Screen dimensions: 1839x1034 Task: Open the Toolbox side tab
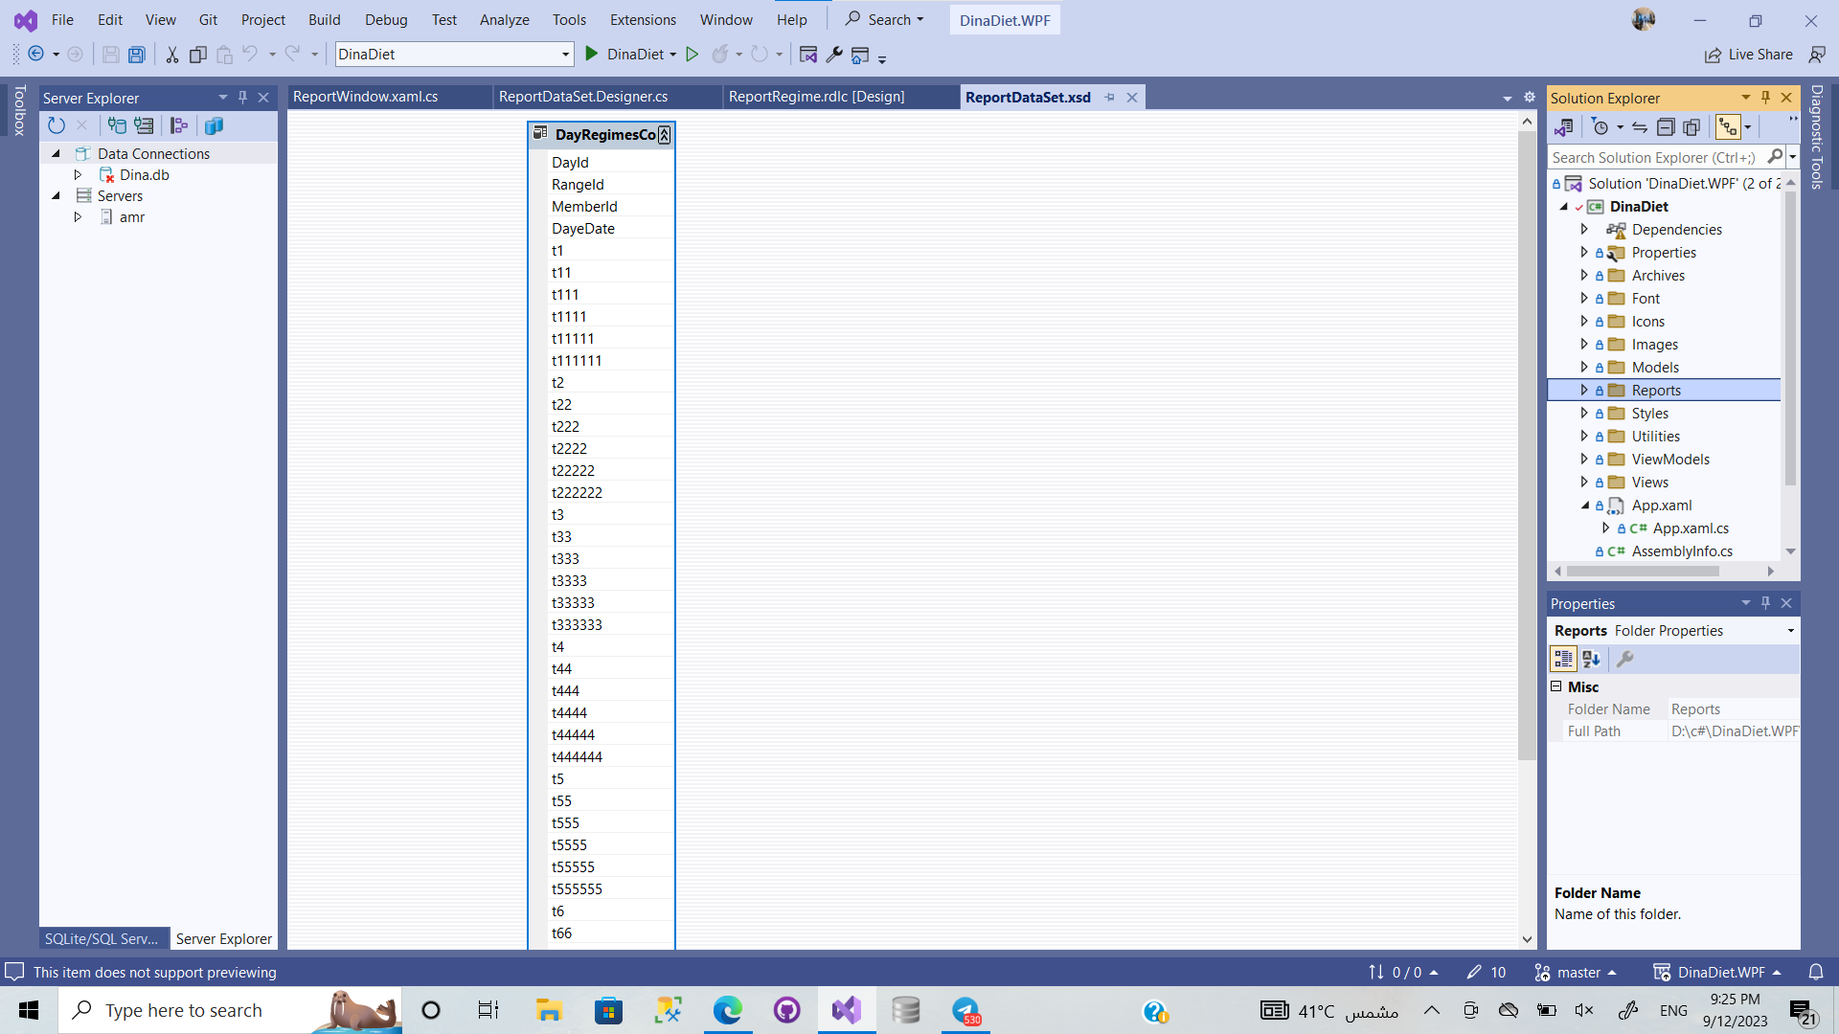pos(19,110)
